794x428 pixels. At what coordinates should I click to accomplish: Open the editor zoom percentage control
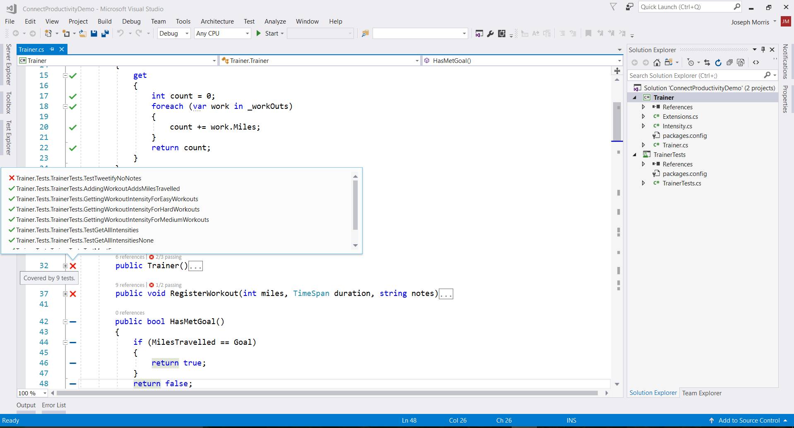point(32,393)
